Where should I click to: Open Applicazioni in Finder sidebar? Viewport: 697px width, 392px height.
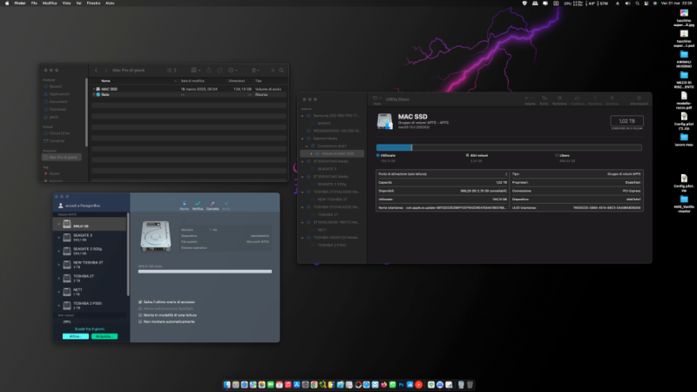coord(59,94)
